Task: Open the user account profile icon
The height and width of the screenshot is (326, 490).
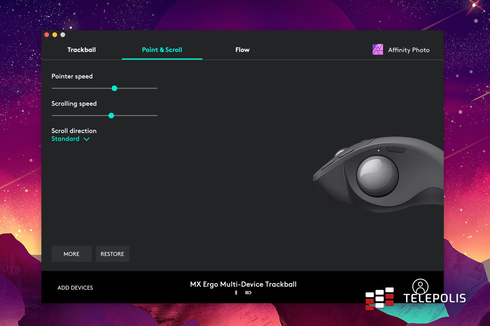Action: [x=420, y=286]
